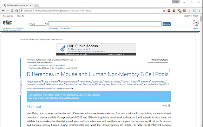Click the PMC logo
Viewport: 203px width, 127px height.
(7, 23)
